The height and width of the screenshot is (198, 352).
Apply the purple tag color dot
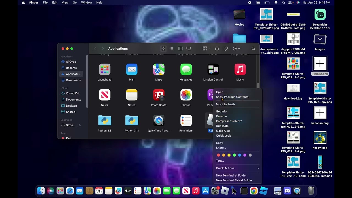(245, 155)
